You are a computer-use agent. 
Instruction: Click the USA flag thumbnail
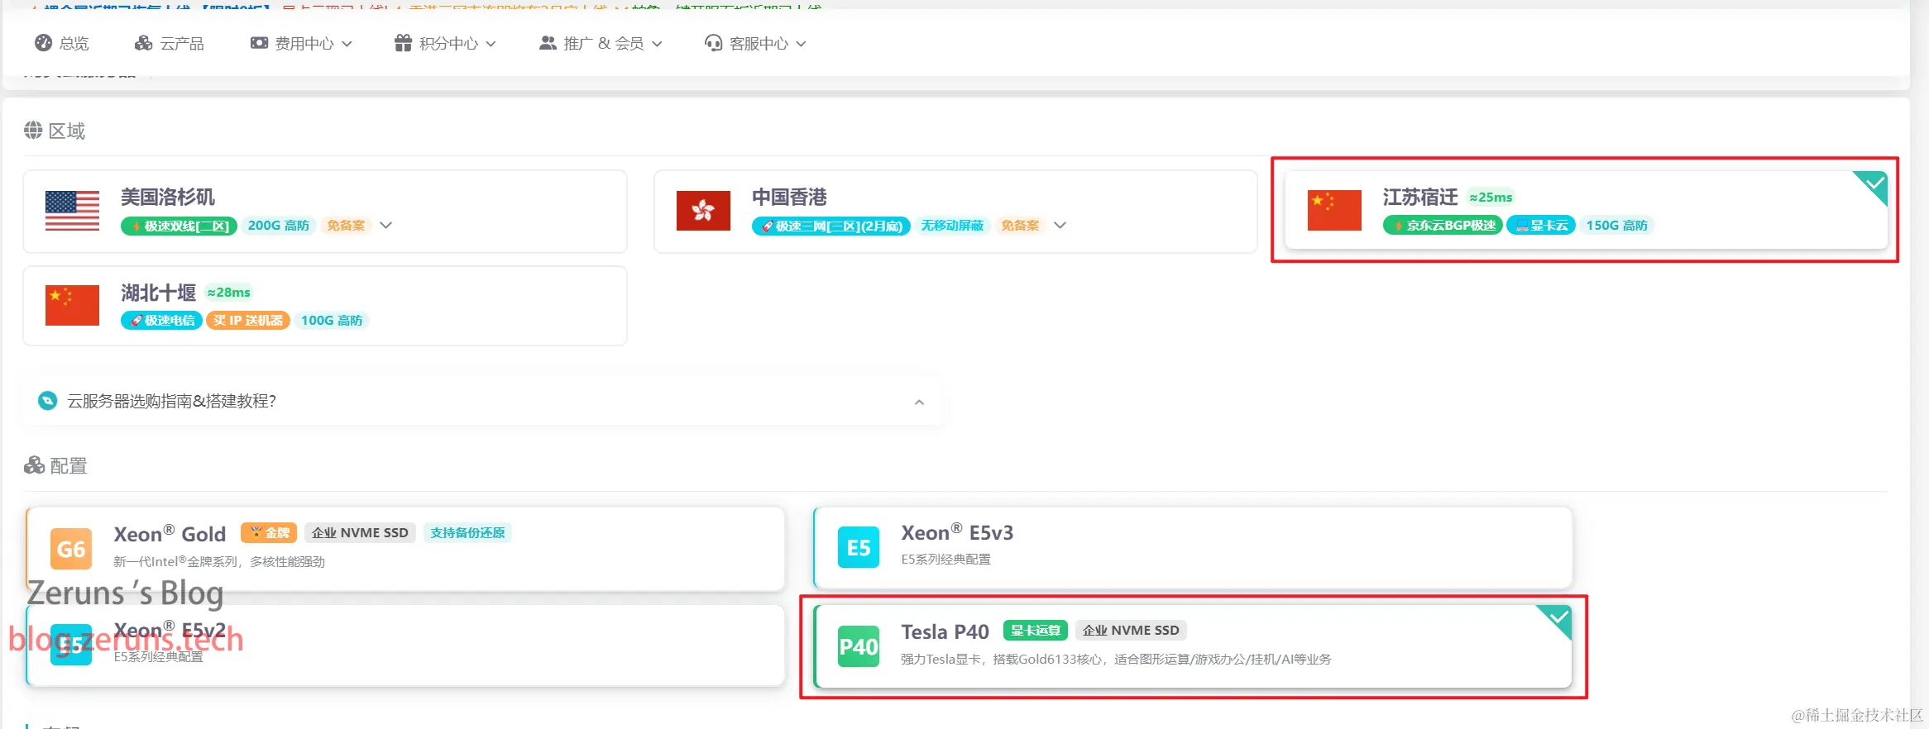click(x=72, y=211)
